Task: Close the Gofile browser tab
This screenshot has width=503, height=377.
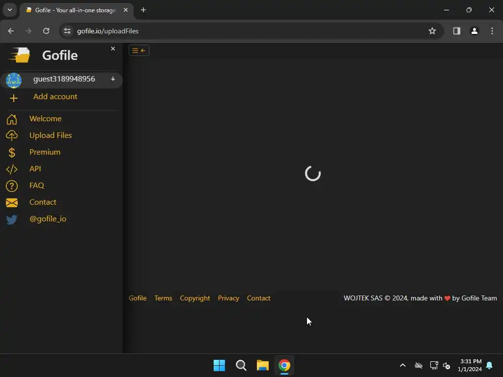Action: point(126,10)
